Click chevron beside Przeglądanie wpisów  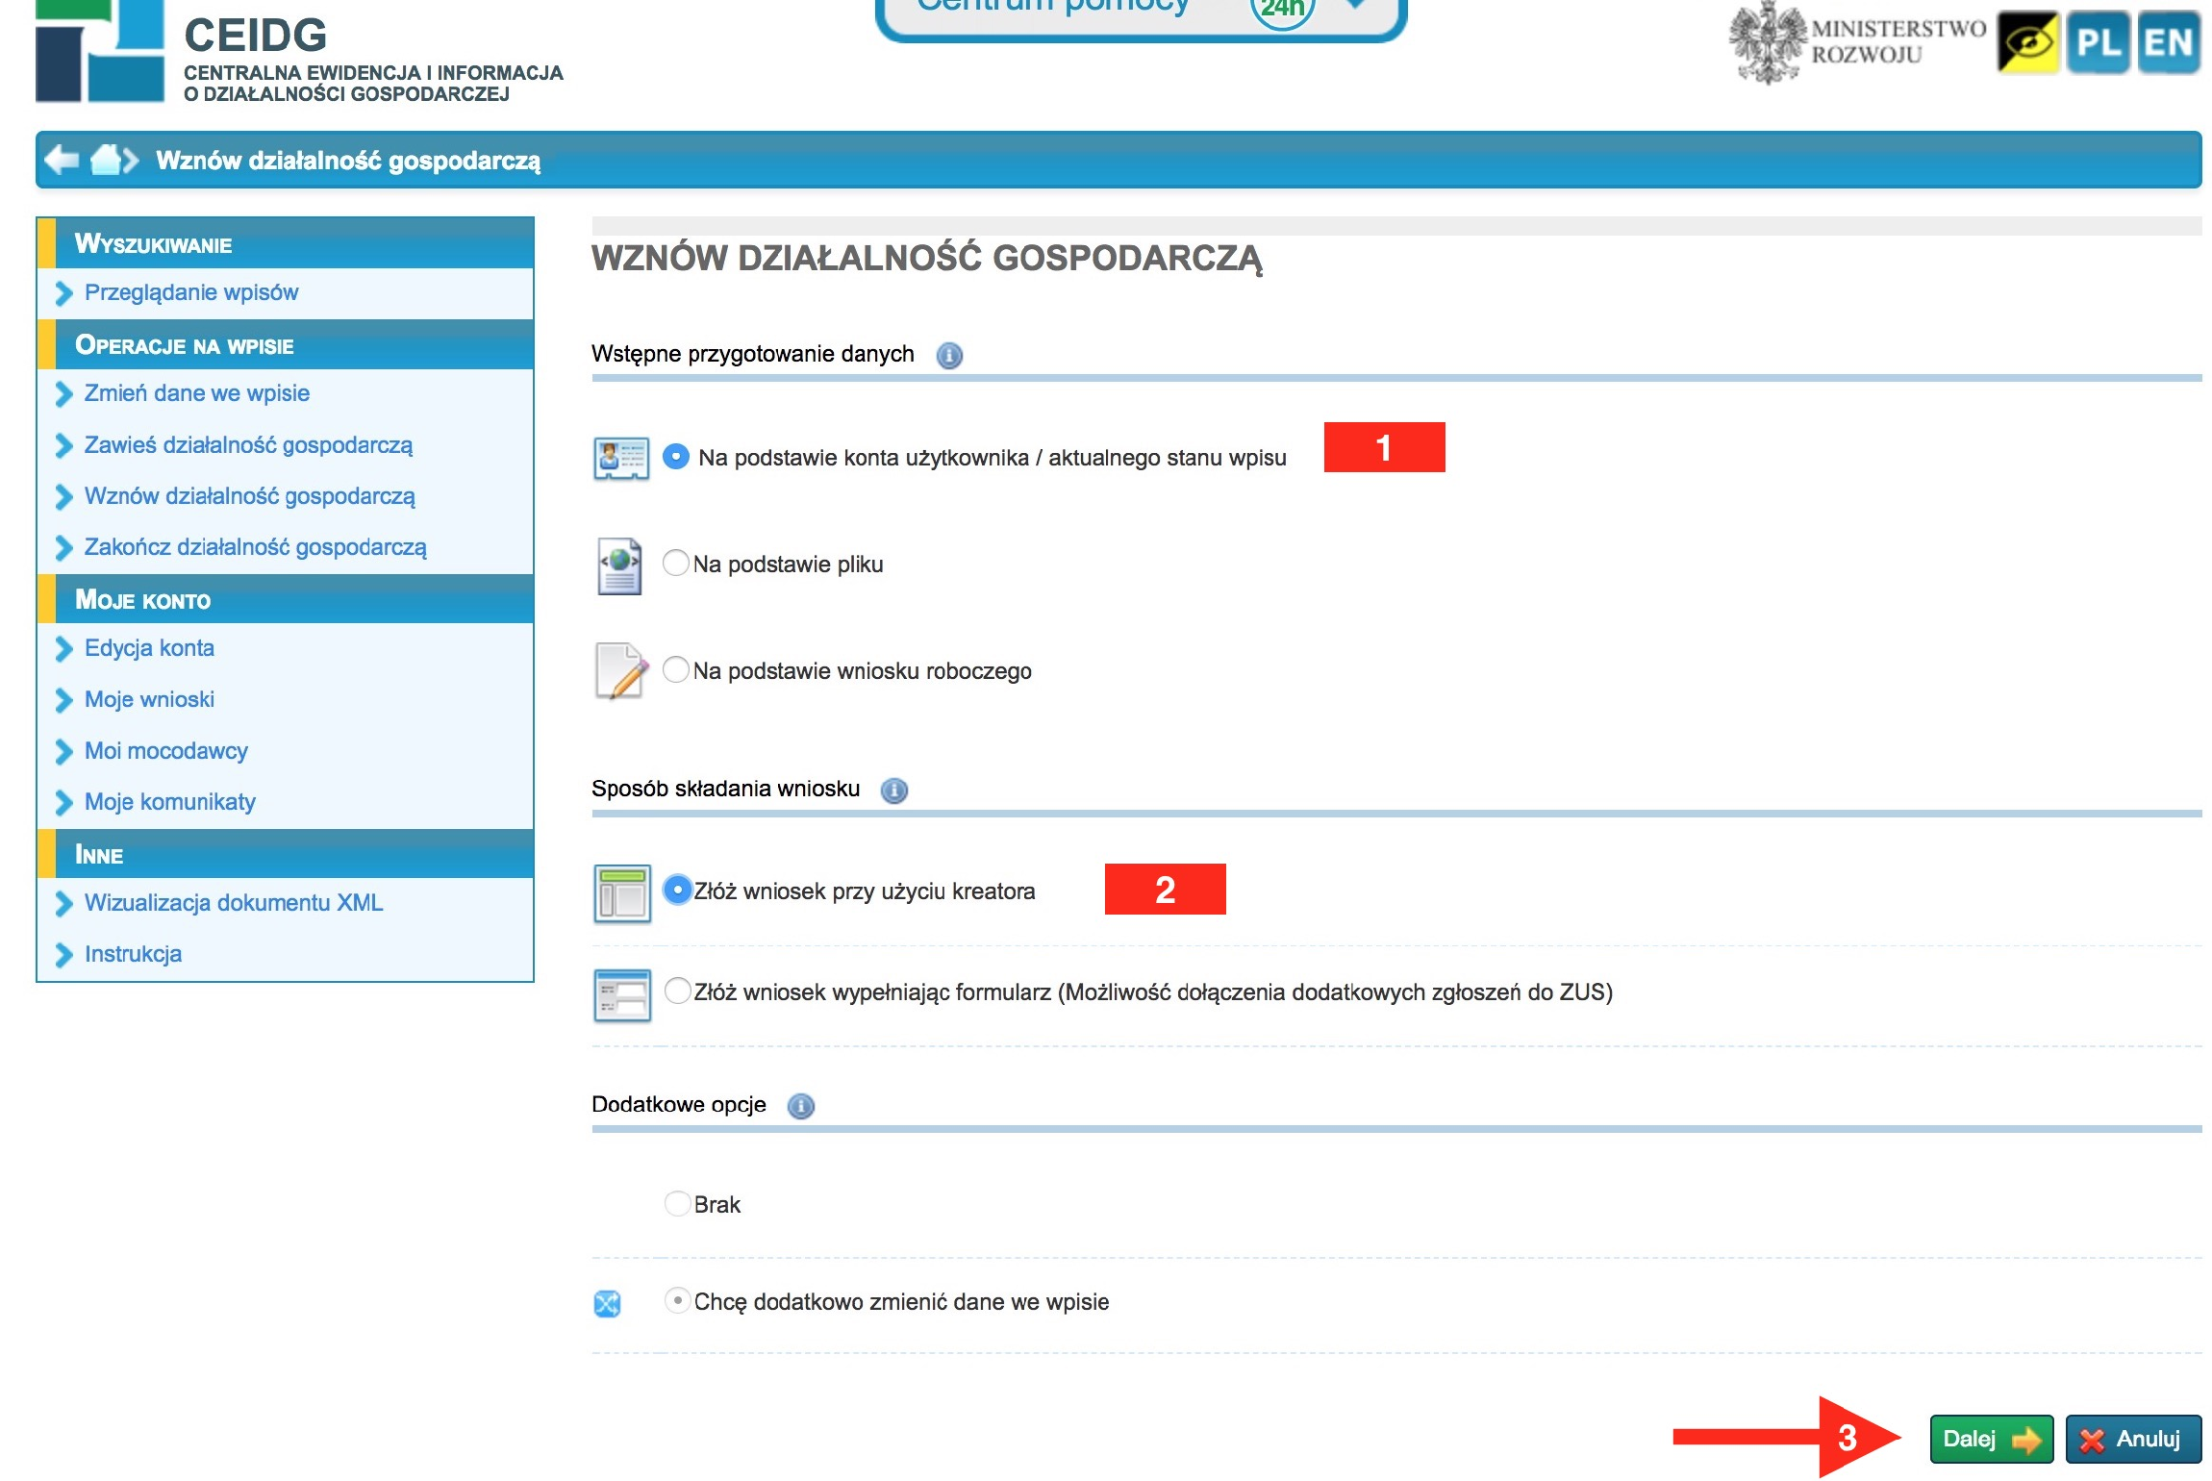pos(64,293)
